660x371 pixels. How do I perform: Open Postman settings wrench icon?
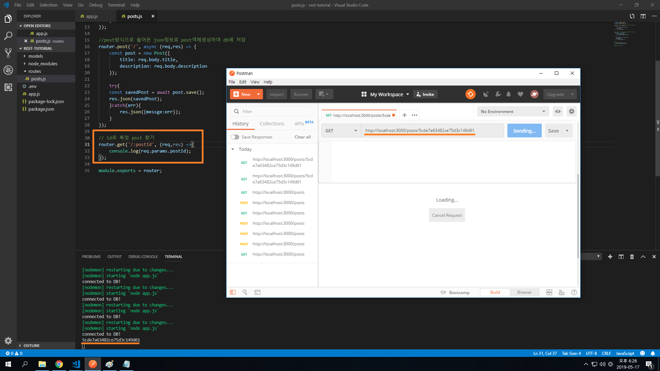tap(498, 94)
